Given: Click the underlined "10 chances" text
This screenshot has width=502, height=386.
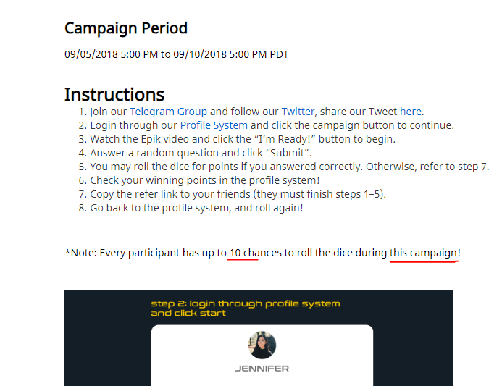Looking at the screenshot, I should (244, 253).
